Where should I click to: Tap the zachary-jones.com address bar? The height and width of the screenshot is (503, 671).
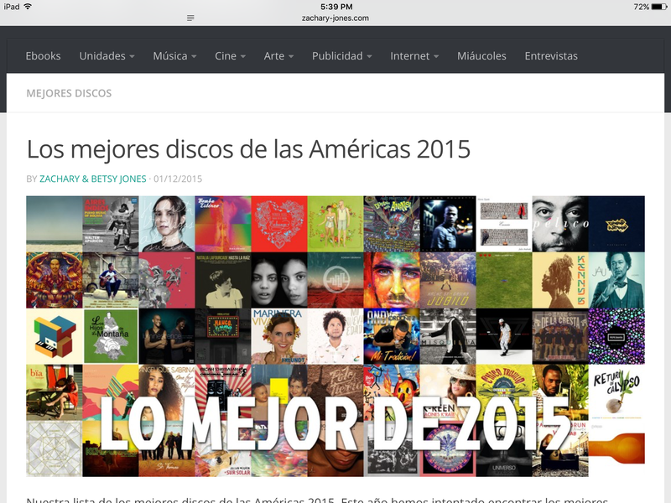tap(335, 18)
